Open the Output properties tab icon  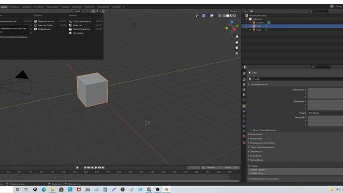click(244, 85)
